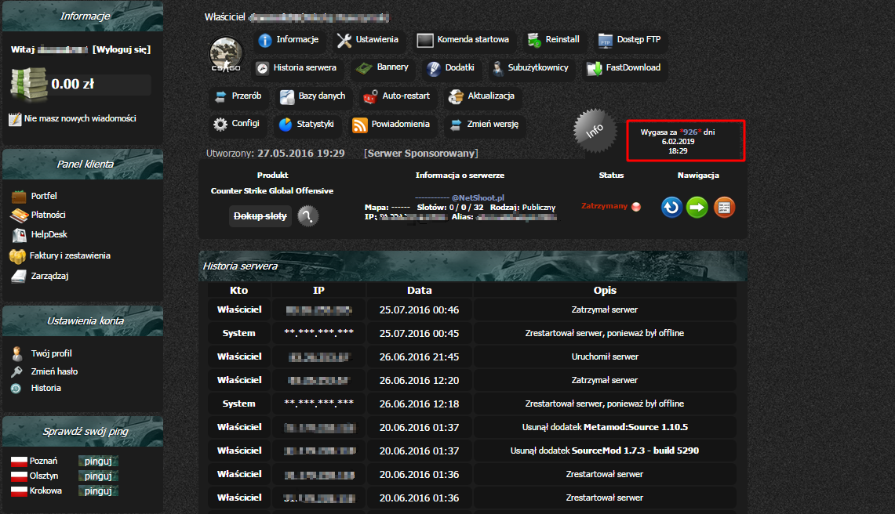Click the Statystyki label
The width and height of the screenshot is (895, 514).
click(x=315, y=124)
